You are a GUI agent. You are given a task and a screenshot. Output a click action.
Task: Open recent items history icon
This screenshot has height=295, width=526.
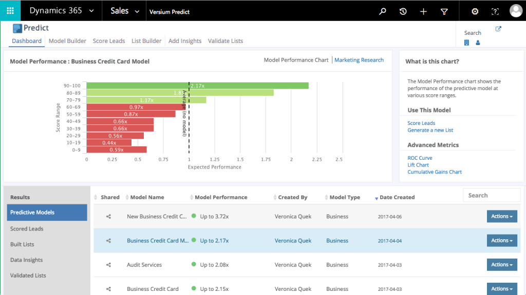tap(403, 11)
